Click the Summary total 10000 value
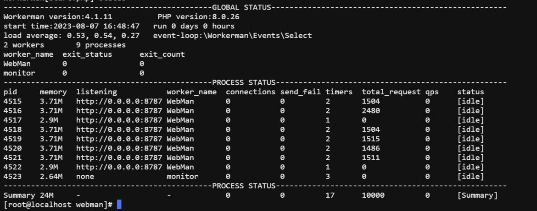The height and width of the screenshot is (211, 537). pyautogui.click(x=373, y=195)
